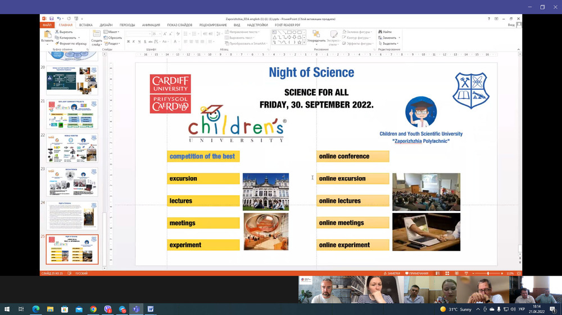Switch to the Анимация ribbon tab
This screenshot has height=315, width=562.
pyautogui.click(x=151, y=25)
